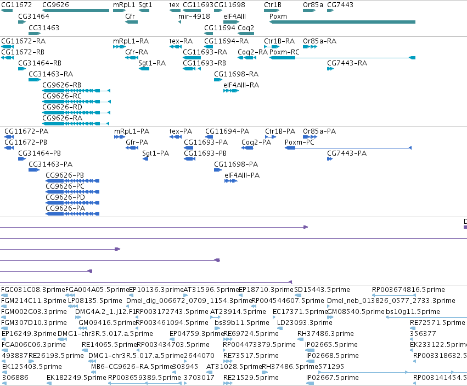Select transcript CG9626-RB

point(61,85)
